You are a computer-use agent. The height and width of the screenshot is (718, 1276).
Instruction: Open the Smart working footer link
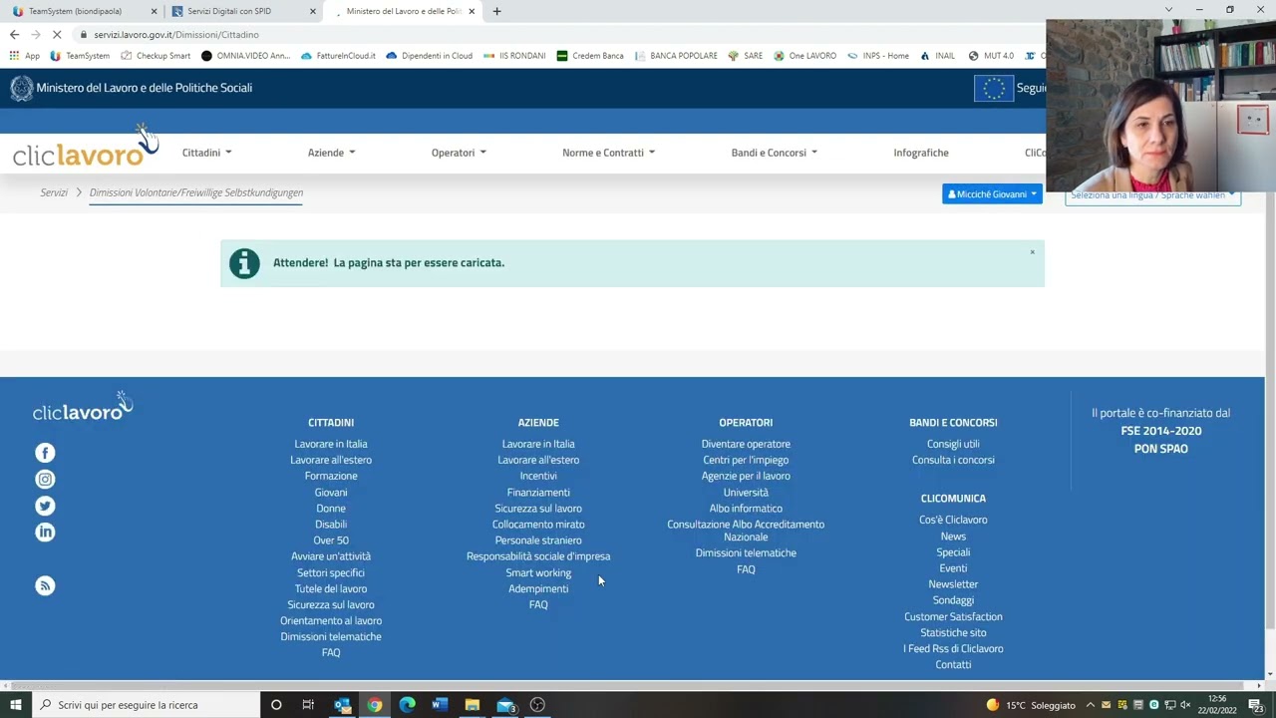pyautogui.click(x=538, y=572)
